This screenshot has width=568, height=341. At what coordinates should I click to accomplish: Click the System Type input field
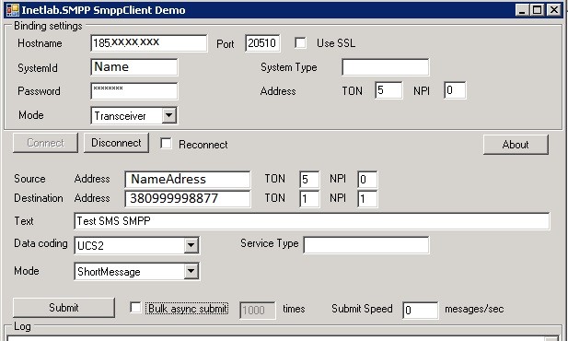386,67
